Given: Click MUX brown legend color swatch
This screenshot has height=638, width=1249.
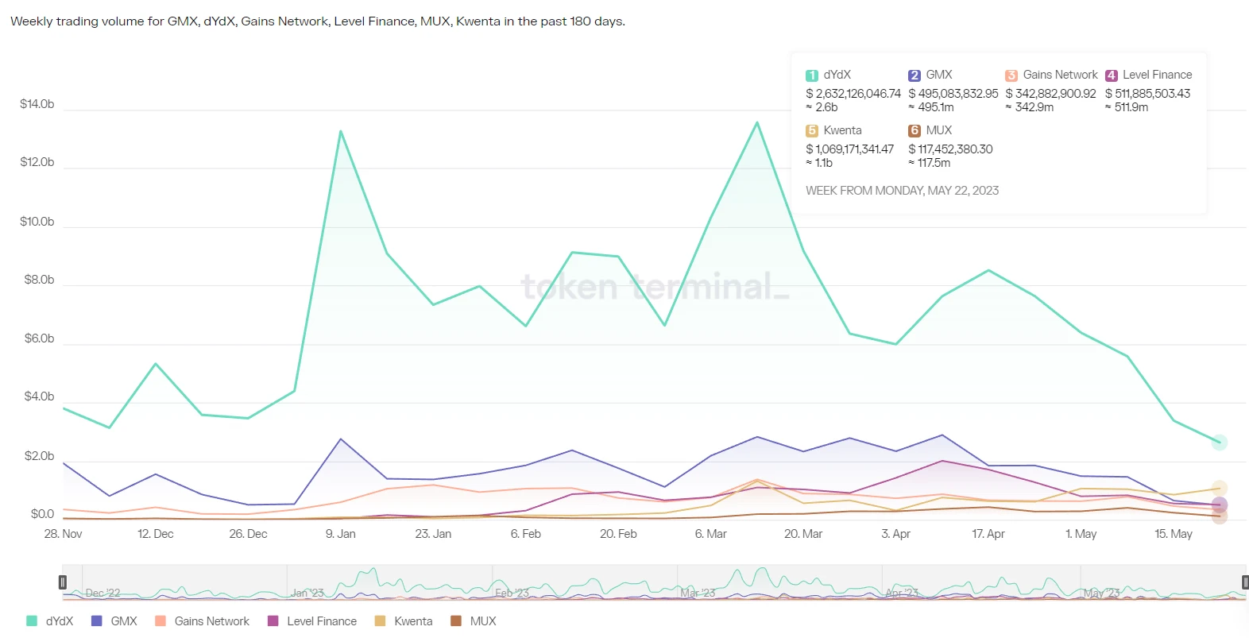Looking at the screenshot, I should [x=456, y=621].
